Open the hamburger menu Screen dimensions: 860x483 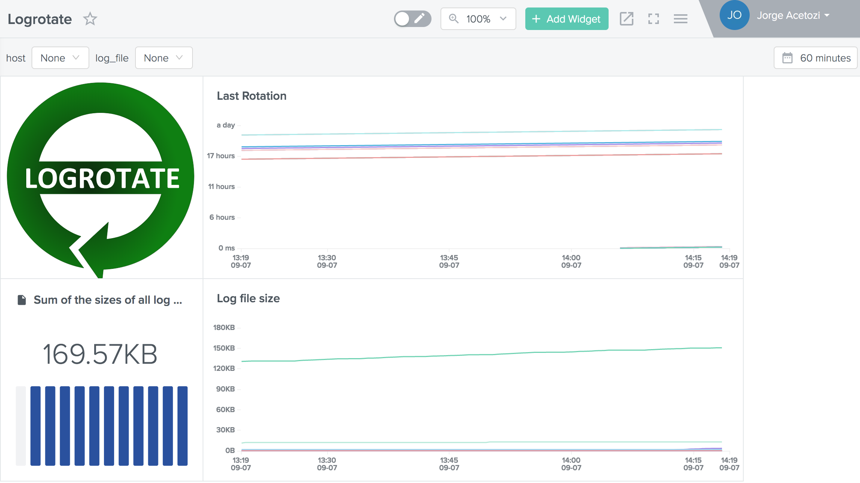coord(681,19)
